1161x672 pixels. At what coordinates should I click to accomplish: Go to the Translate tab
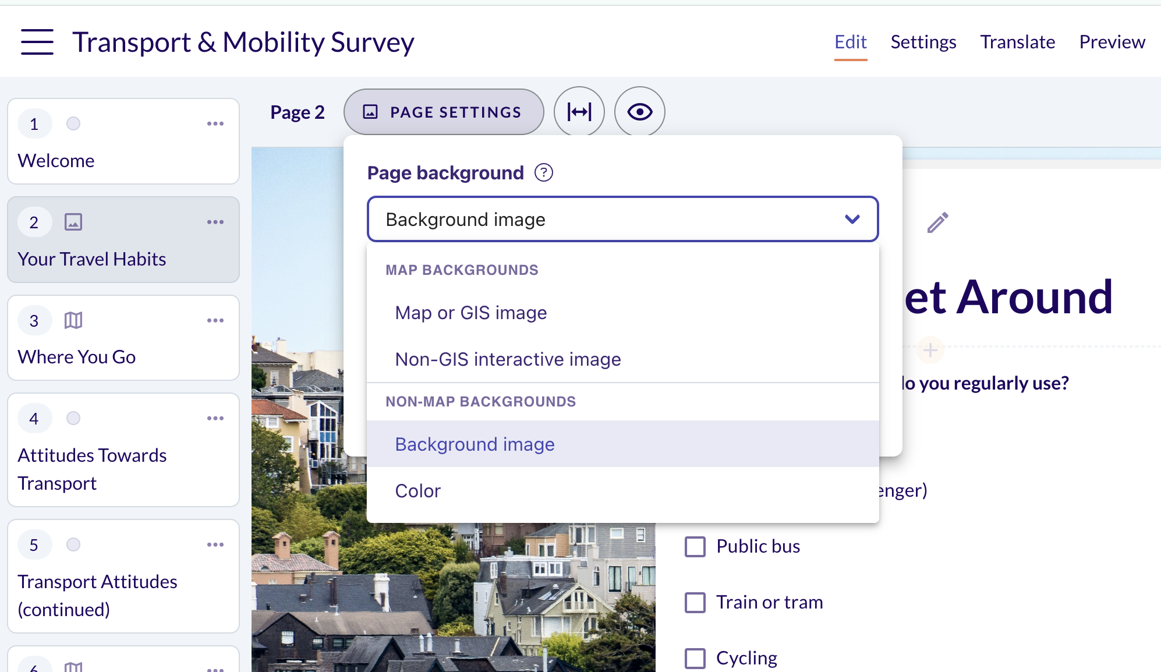(1017, 42)
